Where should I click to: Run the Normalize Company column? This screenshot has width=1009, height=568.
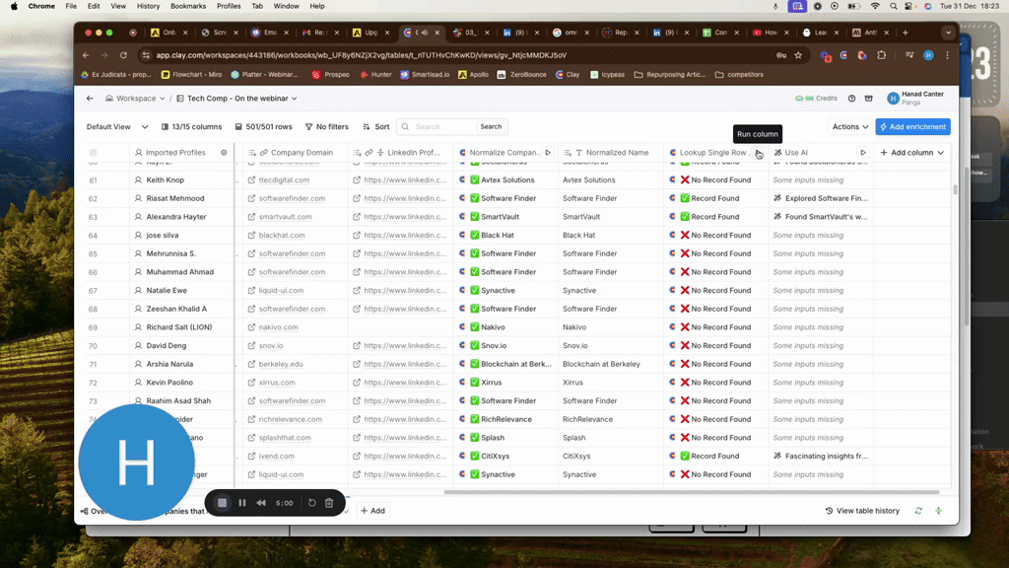[548, 153]
